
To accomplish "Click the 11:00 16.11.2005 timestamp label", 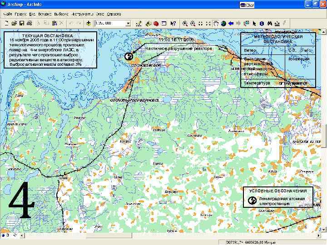I will (176, 39).
